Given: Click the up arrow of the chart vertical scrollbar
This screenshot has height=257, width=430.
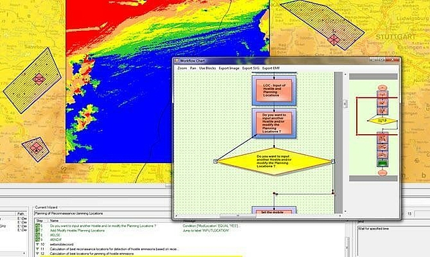Looking at the screenshot, I should pos(345,74).
